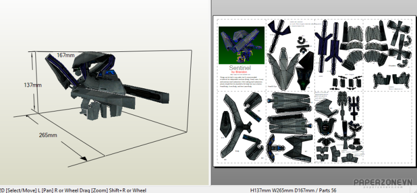Screen dimensions: 417x193
Task: Click the 265mm width dimension label
Action: [x=48, y=135]
